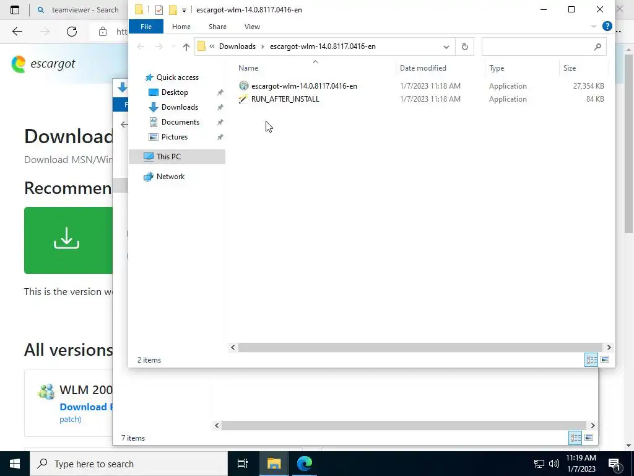Viewport: 634px width, 476px height.
Task: Sort by Type column header
Action: [x=523, y=68]
